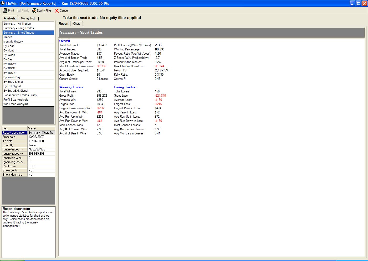Click the Equity Filter icon
368x261 pixels.
point(34,11)
